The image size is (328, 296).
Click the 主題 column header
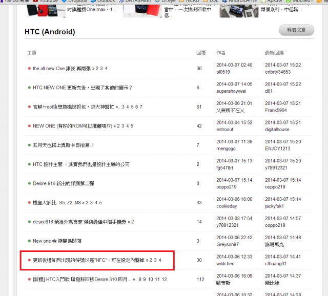point(32,53)
